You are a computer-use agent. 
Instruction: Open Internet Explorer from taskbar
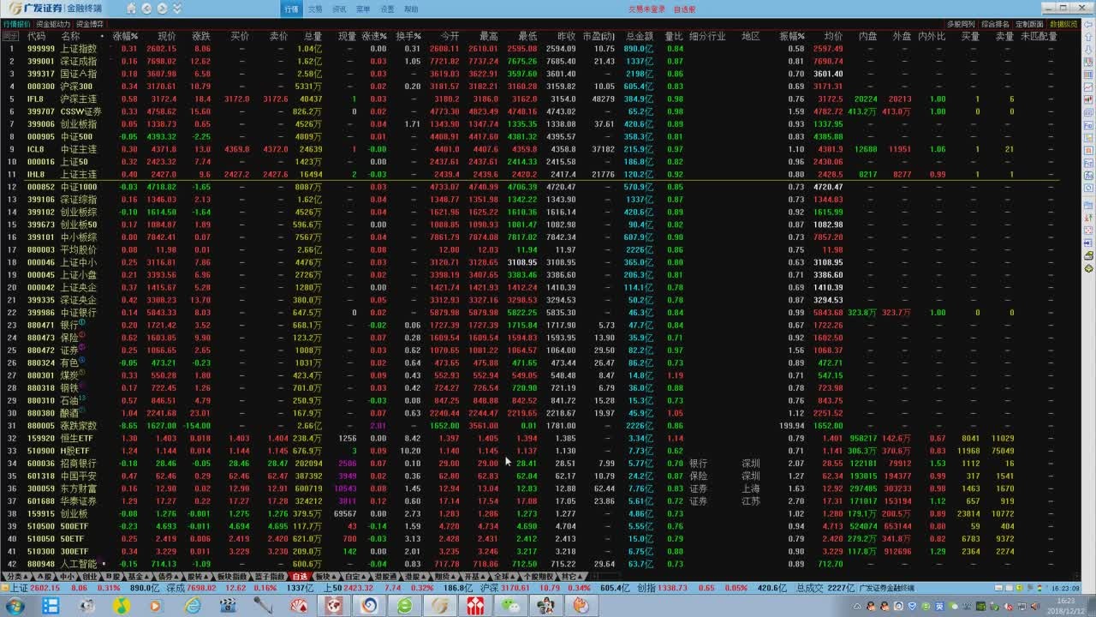(x=194, y=606)
